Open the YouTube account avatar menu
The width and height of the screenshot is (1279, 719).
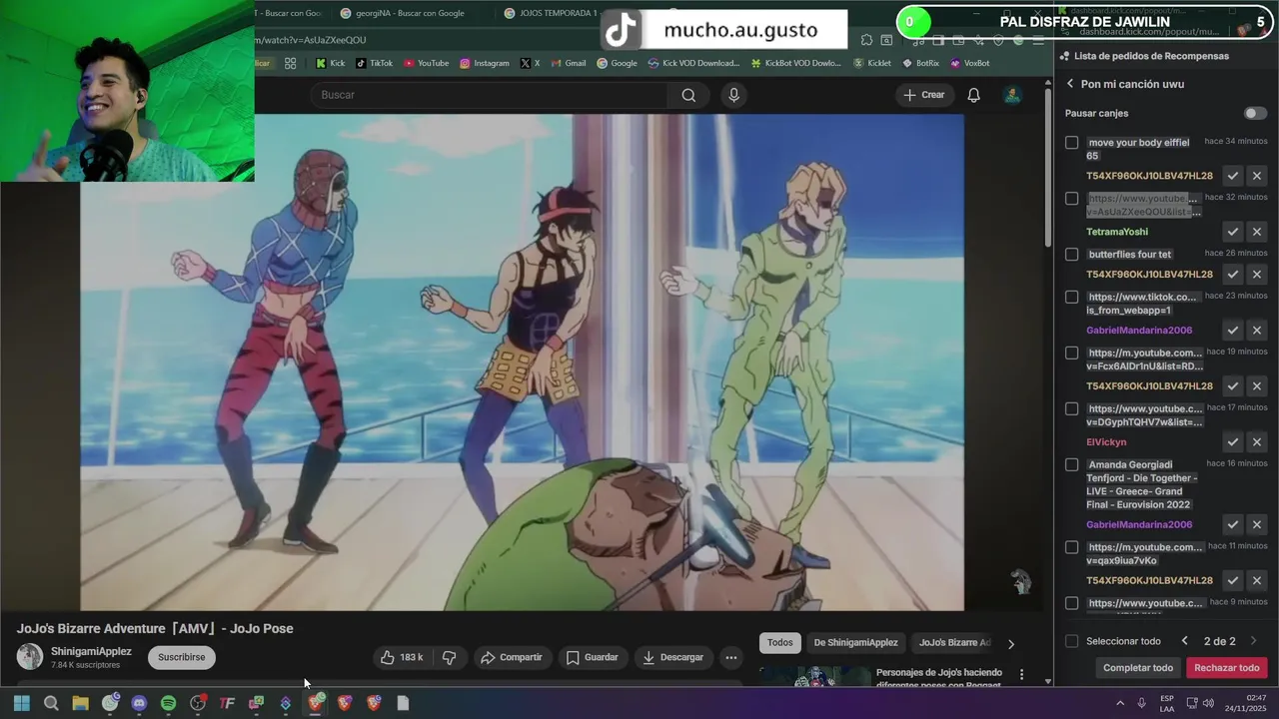(1012, 95)
